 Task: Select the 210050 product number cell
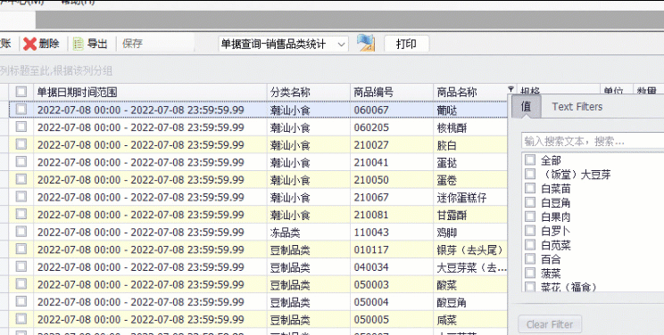point(392,180)
